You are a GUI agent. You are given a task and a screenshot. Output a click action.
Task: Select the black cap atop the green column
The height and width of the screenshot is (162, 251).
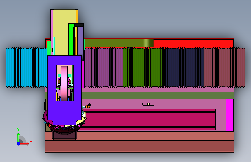pyautogui.click(x=79, y=25)
